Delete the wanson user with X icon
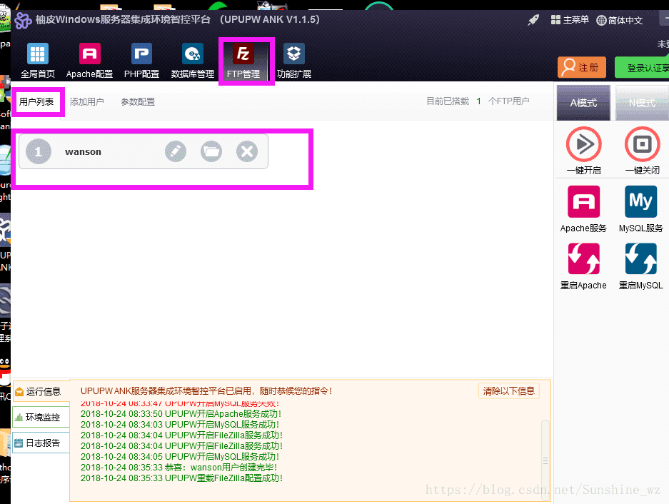Screen dimensions: 669x504 [x=247, y=151]
